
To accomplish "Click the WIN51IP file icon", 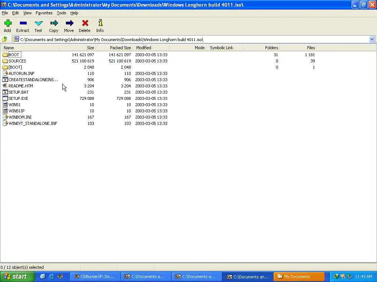I will point(5,111).
